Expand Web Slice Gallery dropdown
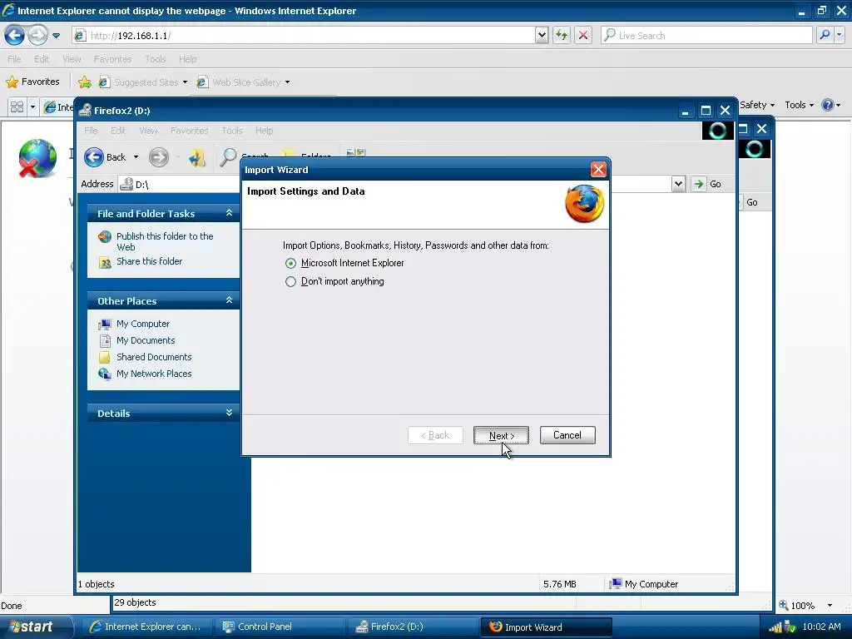This screenshot has width=852, height=639. pos(287,82)
